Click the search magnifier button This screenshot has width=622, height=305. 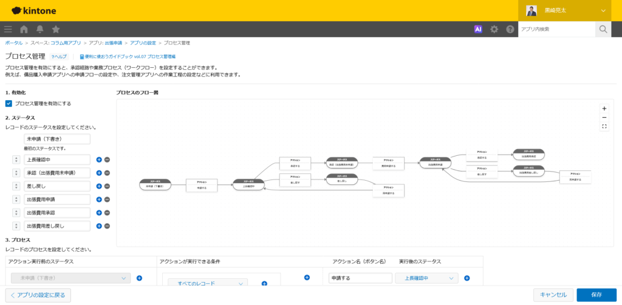pyautogui.click(x=603, y=29)
